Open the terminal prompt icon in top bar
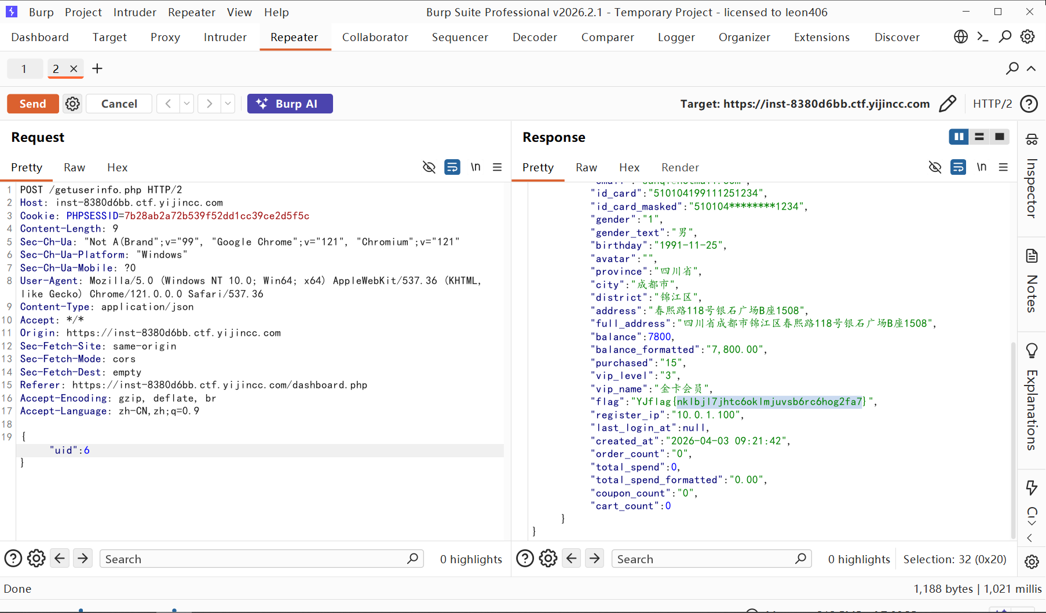Viewport: 1046px width, 613px height. [983, 37]
